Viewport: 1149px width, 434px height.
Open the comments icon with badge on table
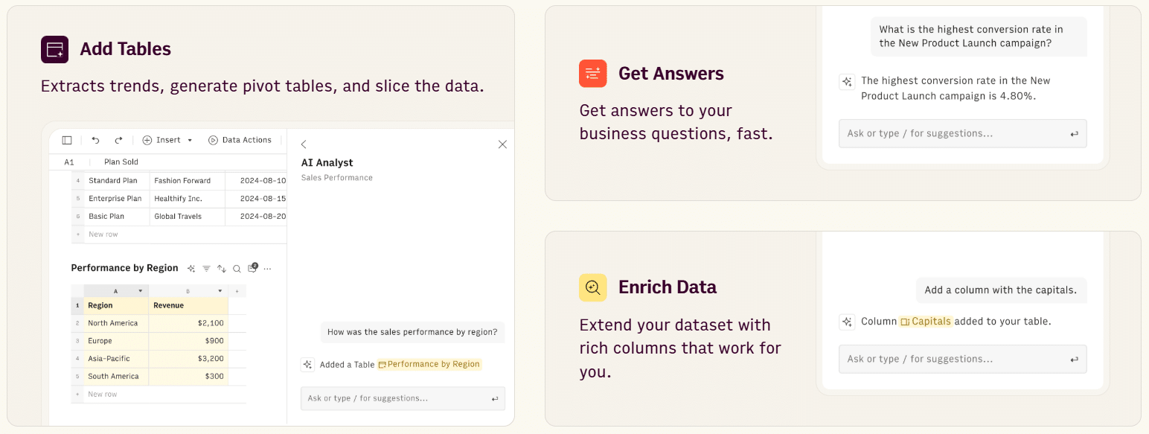252,268
